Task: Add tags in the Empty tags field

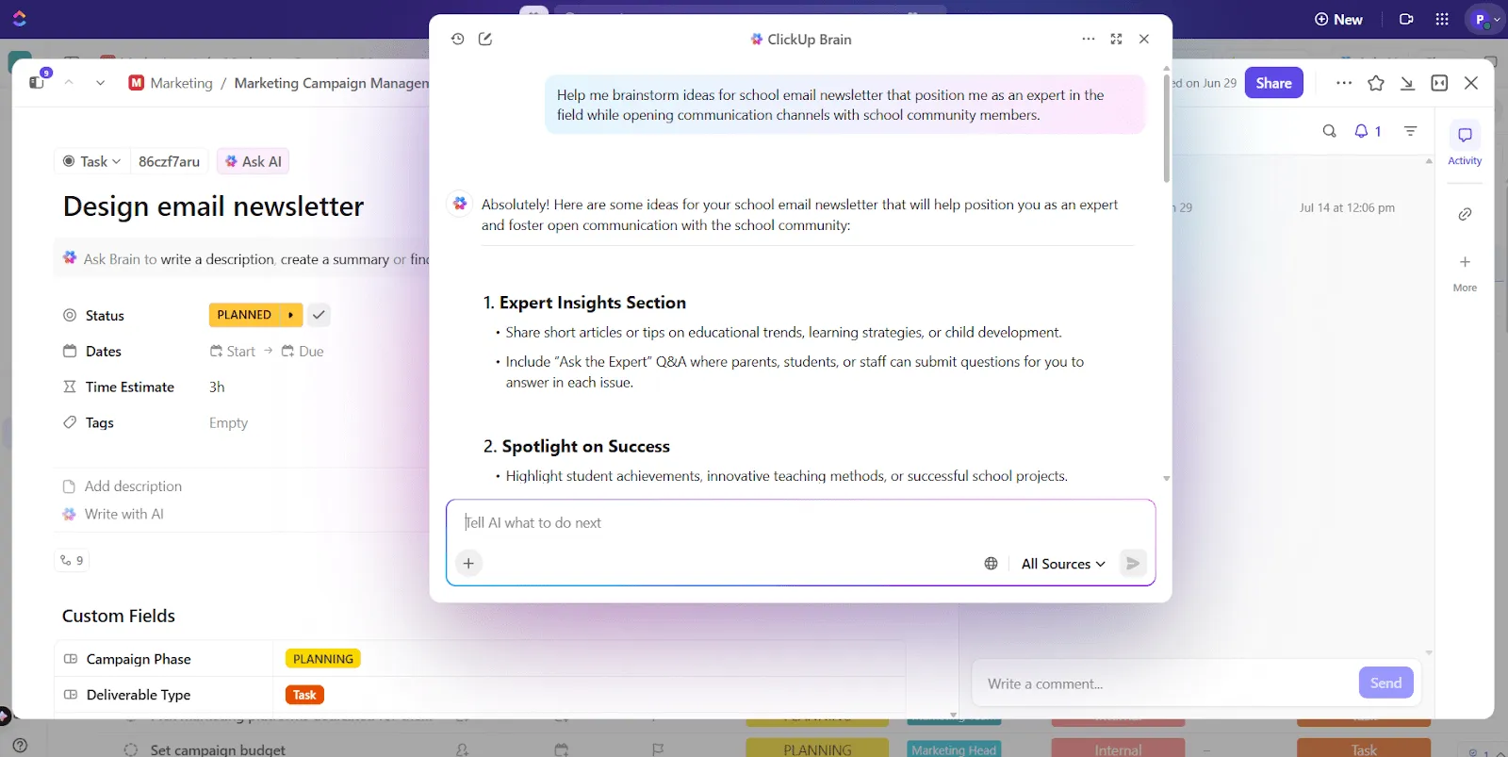Action: (228, 422)
